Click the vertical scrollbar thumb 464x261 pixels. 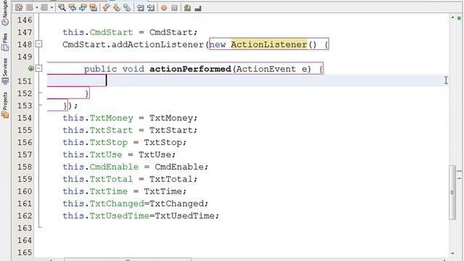pyautogui.click(x=452, y=193)
